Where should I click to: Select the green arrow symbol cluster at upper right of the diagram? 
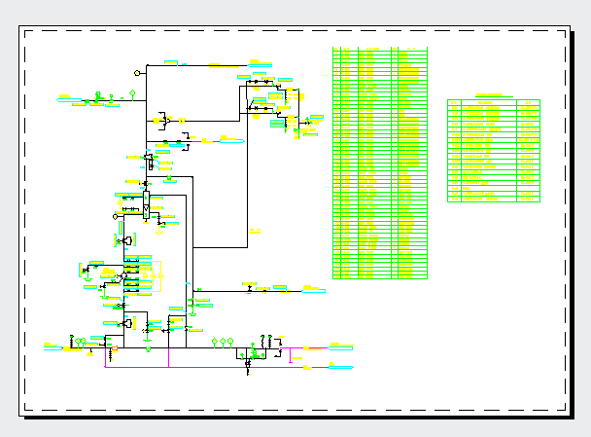pyautogui.click(x=309, y=122)
